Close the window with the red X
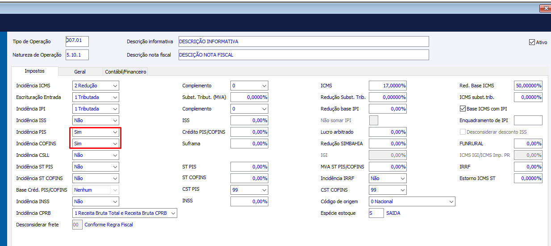Screen dimensions: 551x246 (x=545, y=8)
